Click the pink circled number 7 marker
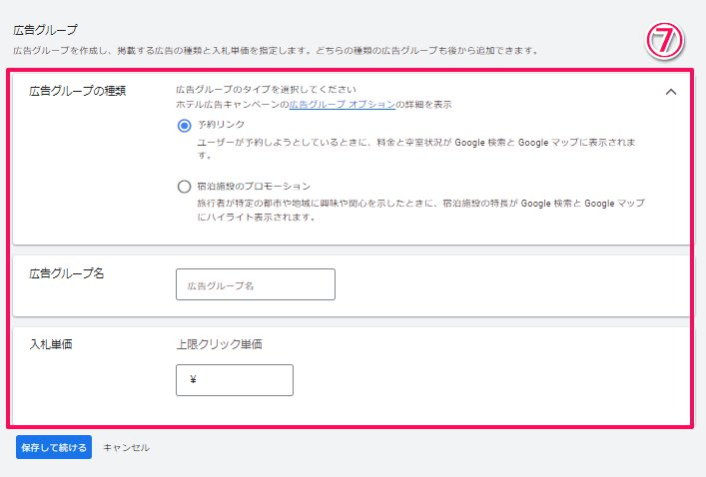The image size is (706, 477). pos(665,44)
